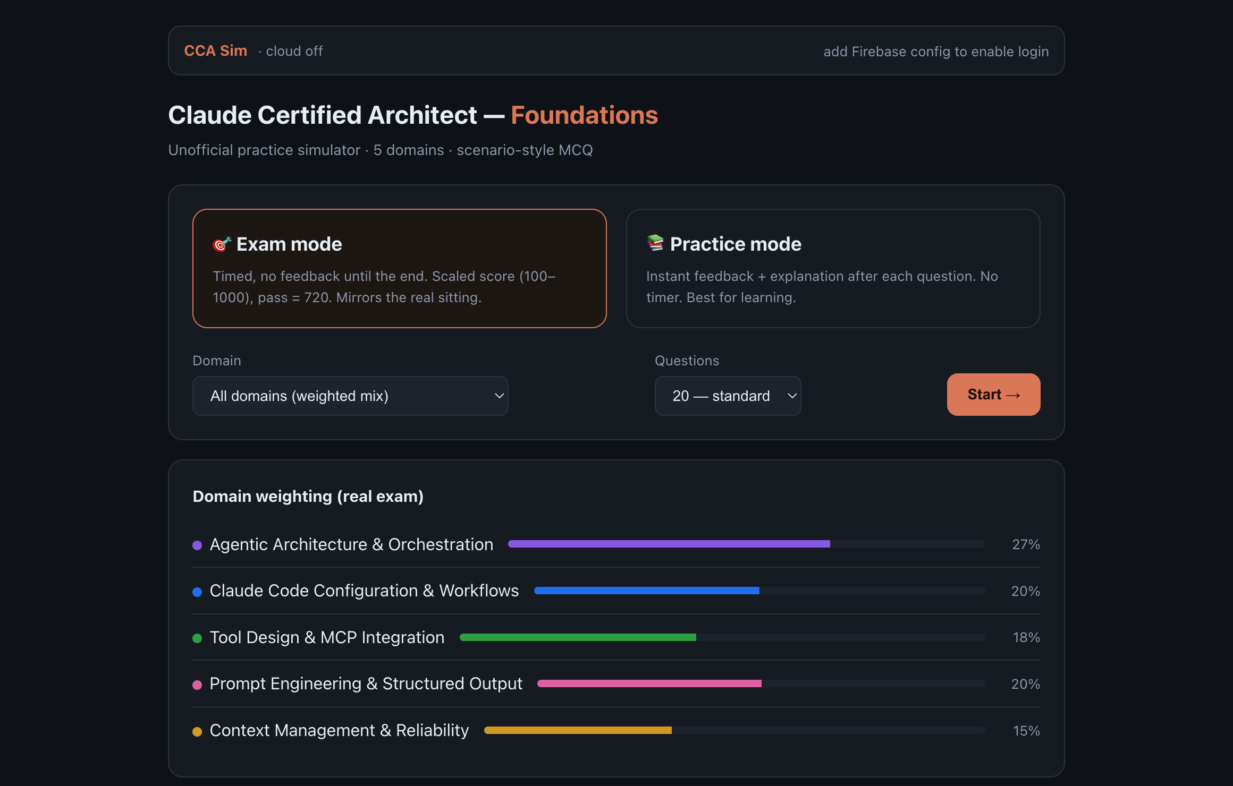Image resolution: width=1233 pixels, height=786 pixels.
Task: Click 'Context Management & Reliability' label
Action: (339, 730)
